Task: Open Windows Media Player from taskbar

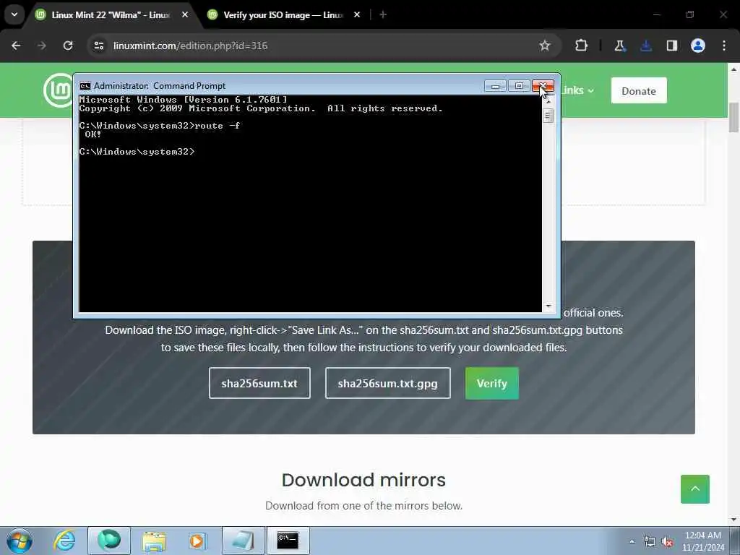Action: [x=197, y=541]
